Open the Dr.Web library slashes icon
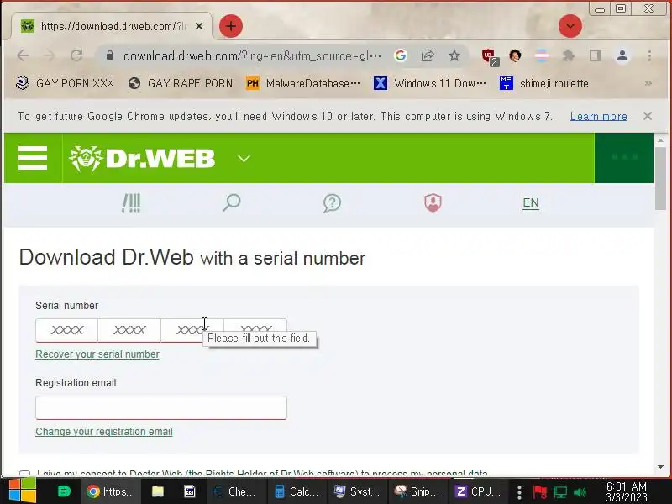Screen dimensions: 672x504 [131, 202]
